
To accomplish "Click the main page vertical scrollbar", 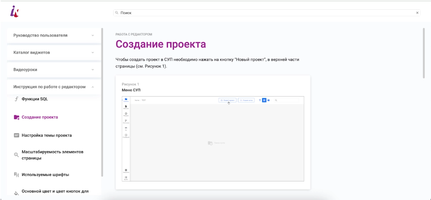I will pyautogui.click(x=424, y=53).
